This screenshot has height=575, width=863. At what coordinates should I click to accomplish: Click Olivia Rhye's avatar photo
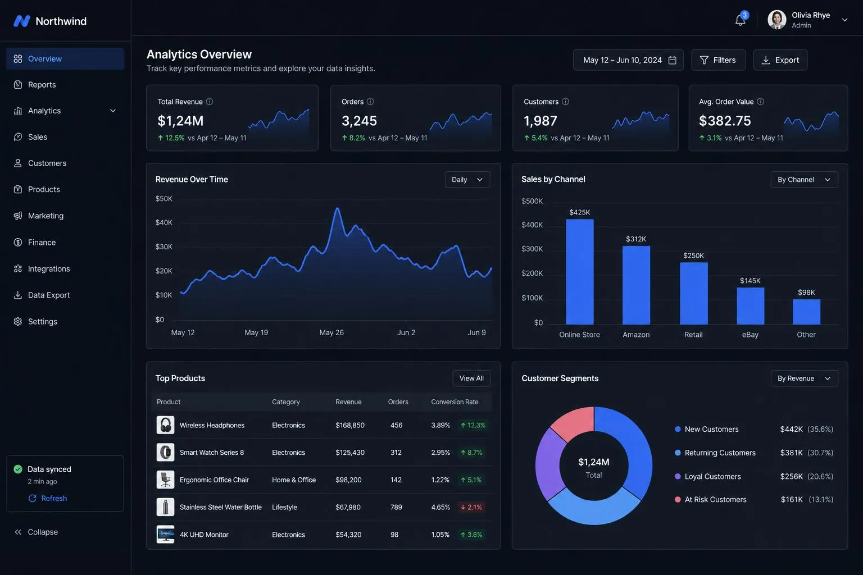(777, 20)
